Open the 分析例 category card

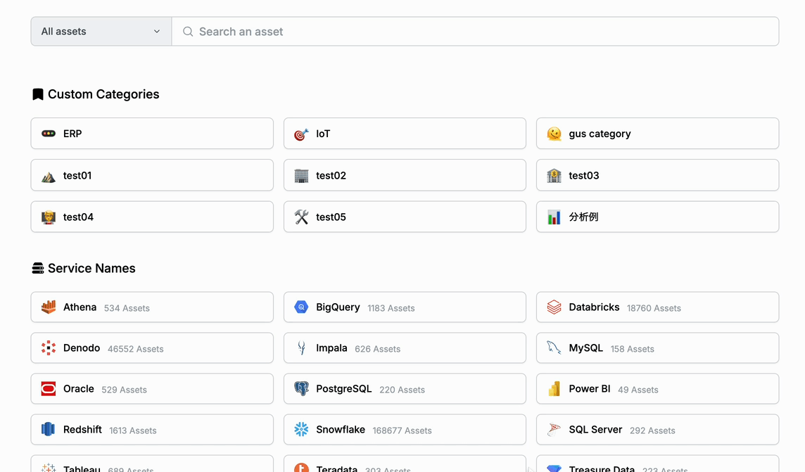[658, 217]
